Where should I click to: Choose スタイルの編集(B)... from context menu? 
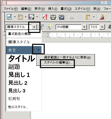click(x=58, y=63)
